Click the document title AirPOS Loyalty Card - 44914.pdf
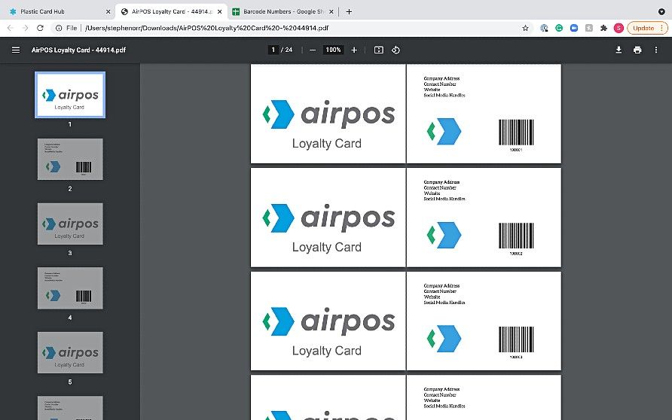Viewport: 672px width, 420px height. (x=78, y=50)
